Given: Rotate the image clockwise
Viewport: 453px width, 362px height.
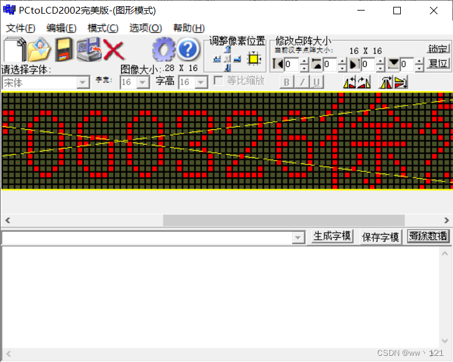Looking at the screenshot, I should (364, 83).
